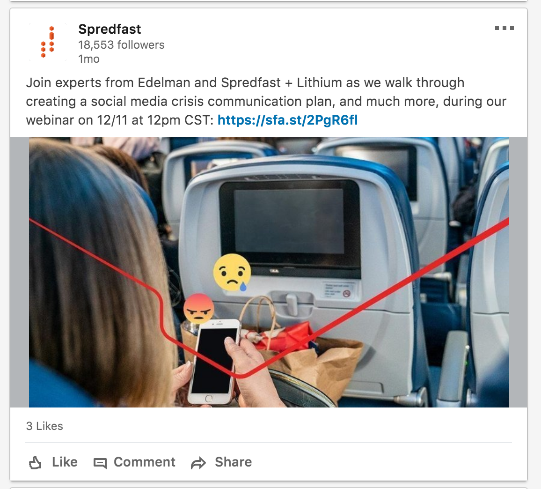This screenshot has height=489, width=541.
Task: Click the crying emoji in the image
Action: click(232, 273)
